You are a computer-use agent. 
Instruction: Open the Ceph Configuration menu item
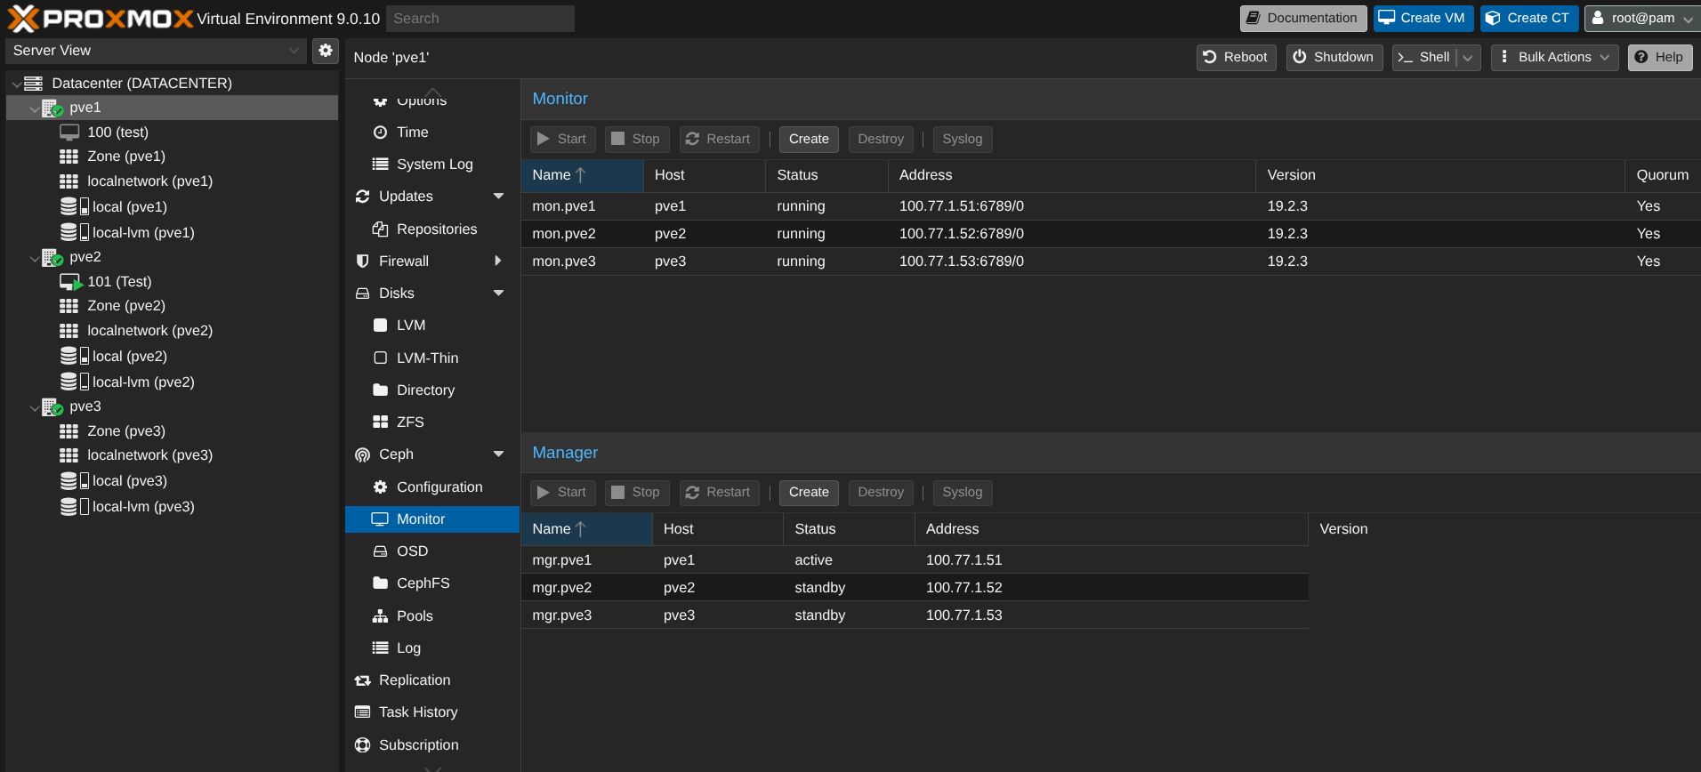[x=439, y=487]
